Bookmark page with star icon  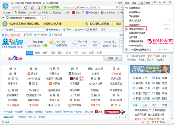[39, 7]
